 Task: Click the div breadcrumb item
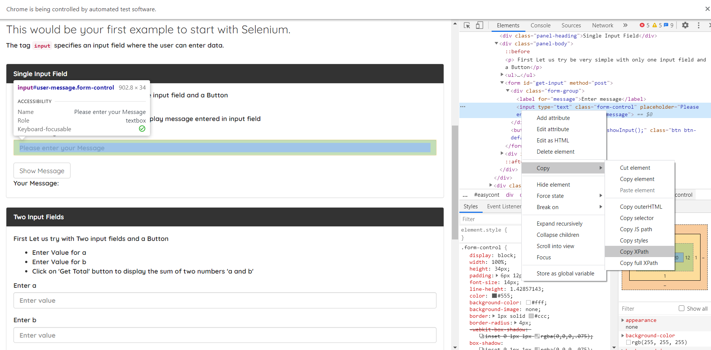pos(510,195)
